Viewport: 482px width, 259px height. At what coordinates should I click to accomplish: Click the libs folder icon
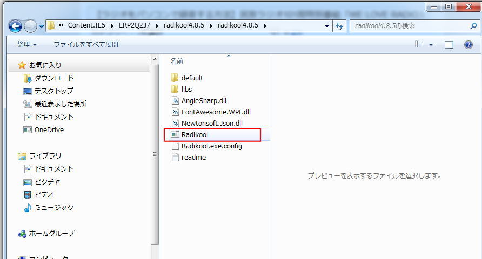click(x=175, y=89)
